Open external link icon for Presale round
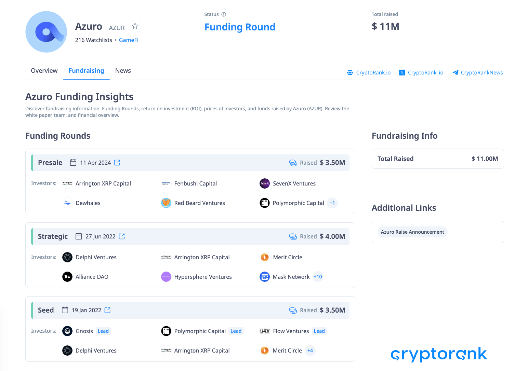The height and width of the screenshot is (371, 528). point(117,163)
